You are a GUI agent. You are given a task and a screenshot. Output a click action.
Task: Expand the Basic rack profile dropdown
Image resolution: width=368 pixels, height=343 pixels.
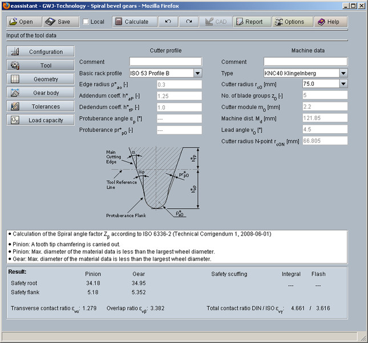point(197,73)
